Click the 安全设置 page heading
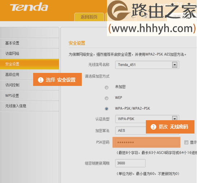This screenshot has height=183, width=197. point(77,43)
